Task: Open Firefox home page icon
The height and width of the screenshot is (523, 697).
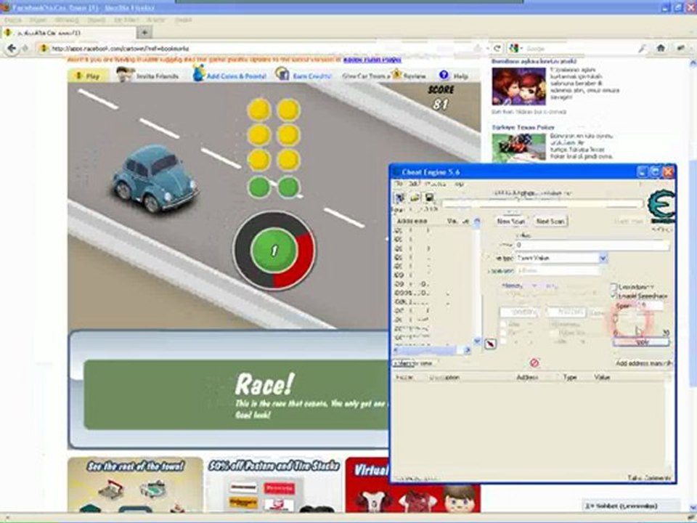Action: click(661, 48)
